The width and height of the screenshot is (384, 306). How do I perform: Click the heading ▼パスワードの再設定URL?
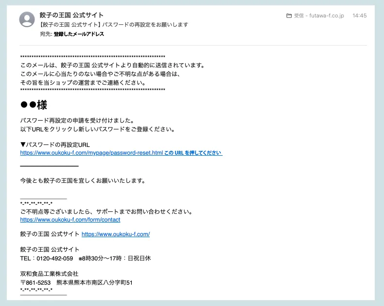55,145
